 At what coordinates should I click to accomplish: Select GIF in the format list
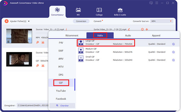point(61,83)
